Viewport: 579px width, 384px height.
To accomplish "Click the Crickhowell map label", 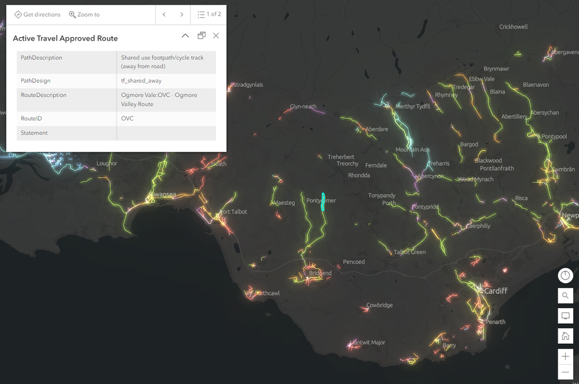I will [x=513, y=27].
